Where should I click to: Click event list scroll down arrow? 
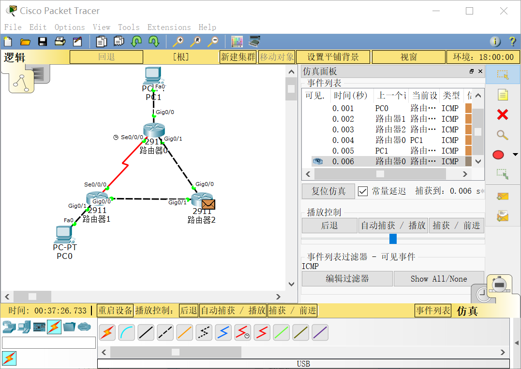coord(478,162)
